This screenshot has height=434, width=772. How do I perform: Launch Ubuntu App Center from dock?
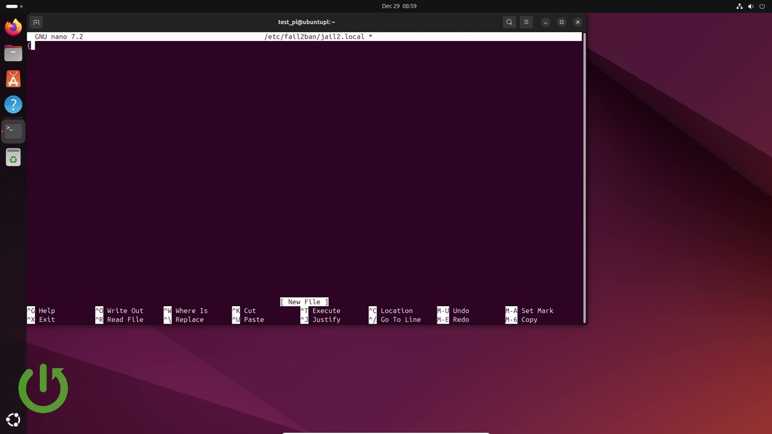click(x=13, y=79)
